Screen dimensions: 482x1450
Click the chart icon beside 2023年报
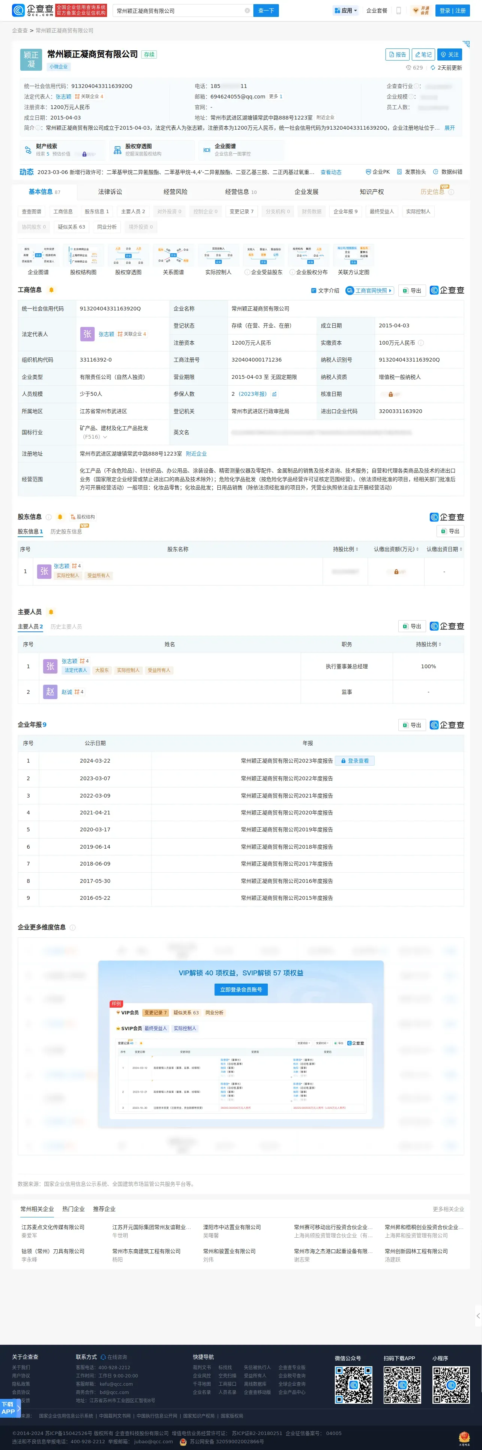274,394
